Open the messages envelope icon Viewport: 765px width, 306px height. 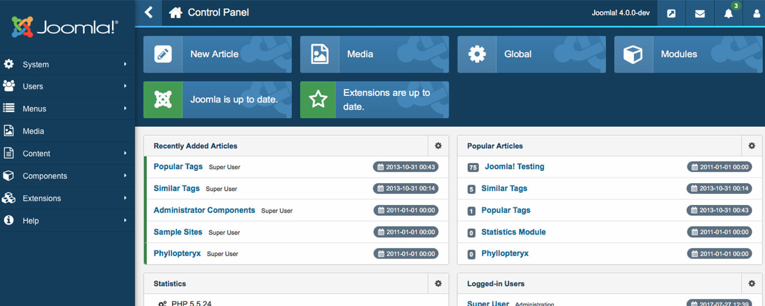pyautogui.click(x=700, y=14)
